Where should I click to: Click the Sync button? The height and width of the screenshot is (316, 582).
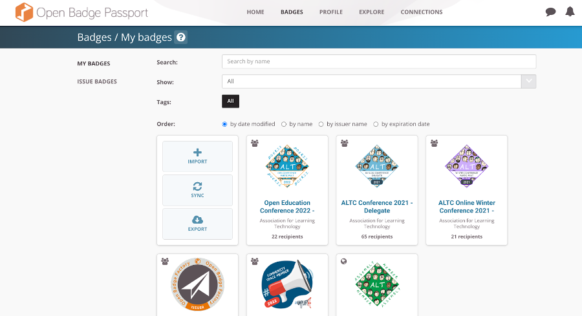click(197, 190)
